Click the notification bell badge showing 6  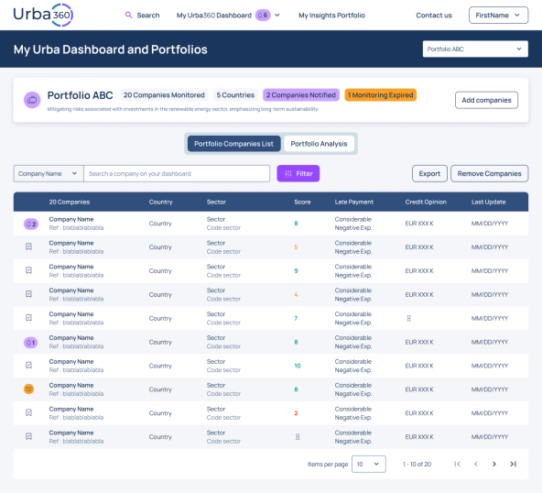click(x=263, y=16)
